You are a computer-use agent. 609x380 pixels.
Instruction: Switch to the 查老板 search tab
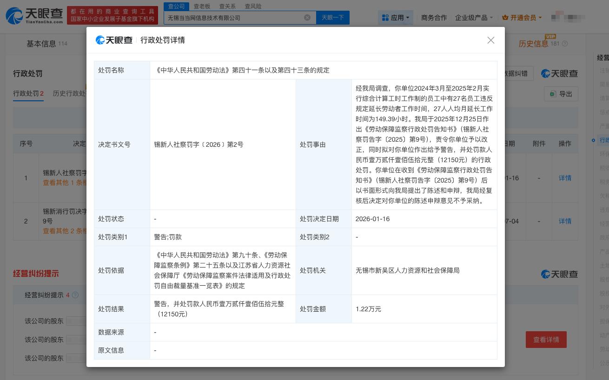[202, 6]
